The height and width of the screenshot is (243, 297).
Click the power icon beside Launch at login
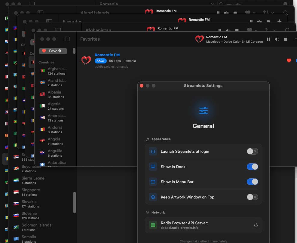click(153, 151)
